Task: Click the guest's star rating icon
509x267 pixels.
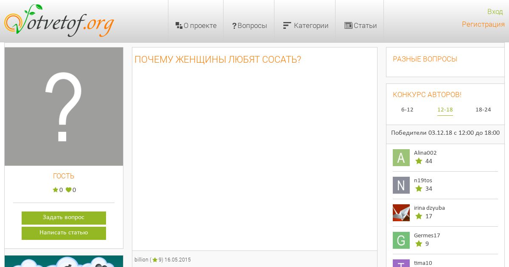Action: (x=55, y=190)
